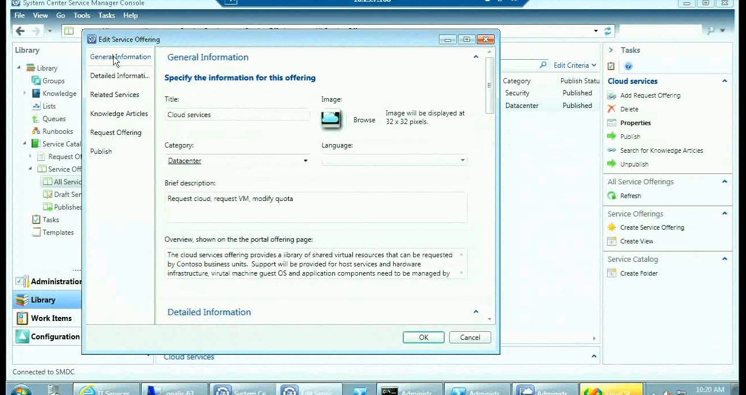Click the search icon left of Edit Criteria
The image size is (746, 395).
click(x=543, y=65)
